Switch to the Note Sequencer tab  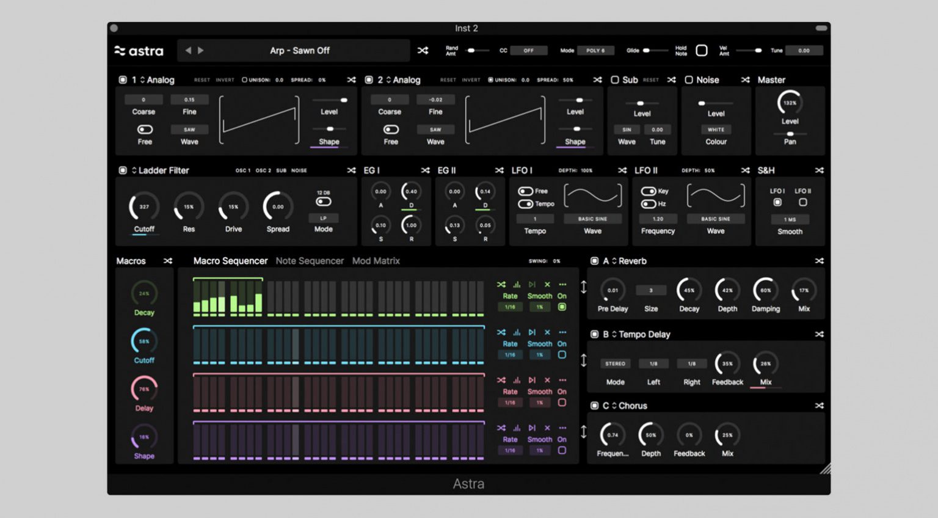click(310, 261)
